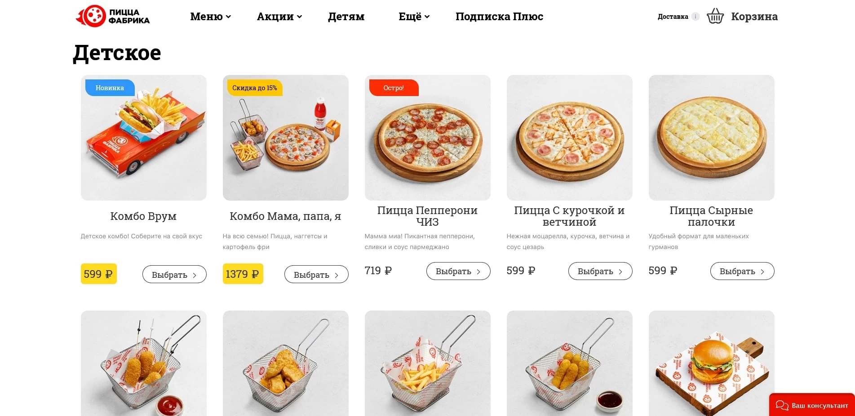Click Выбрать for Комбо Мама, папа, я
The height and width of the screenshot is (416, 855).
[x=316, y=274]
